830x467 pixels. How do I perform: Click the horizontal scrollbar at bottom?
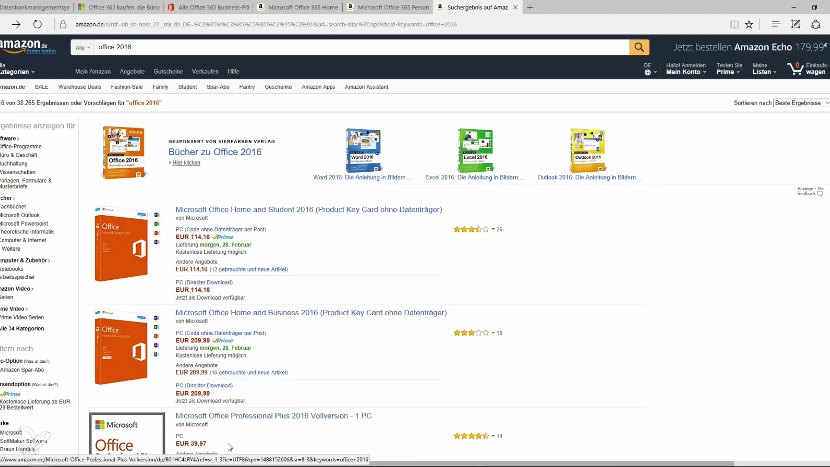(551, 464)
